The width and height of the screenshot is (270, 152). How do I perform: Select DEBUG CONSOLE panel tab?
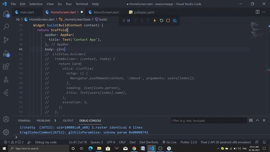[90, 120]
